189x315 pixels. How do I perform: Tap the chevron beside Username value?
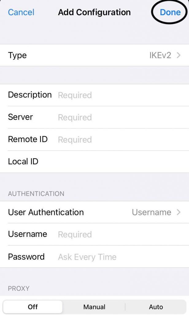[x=179, y=212]
